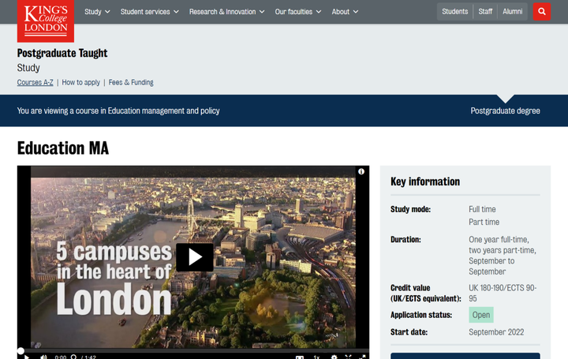Click the Part time study mode

(484, 222)
